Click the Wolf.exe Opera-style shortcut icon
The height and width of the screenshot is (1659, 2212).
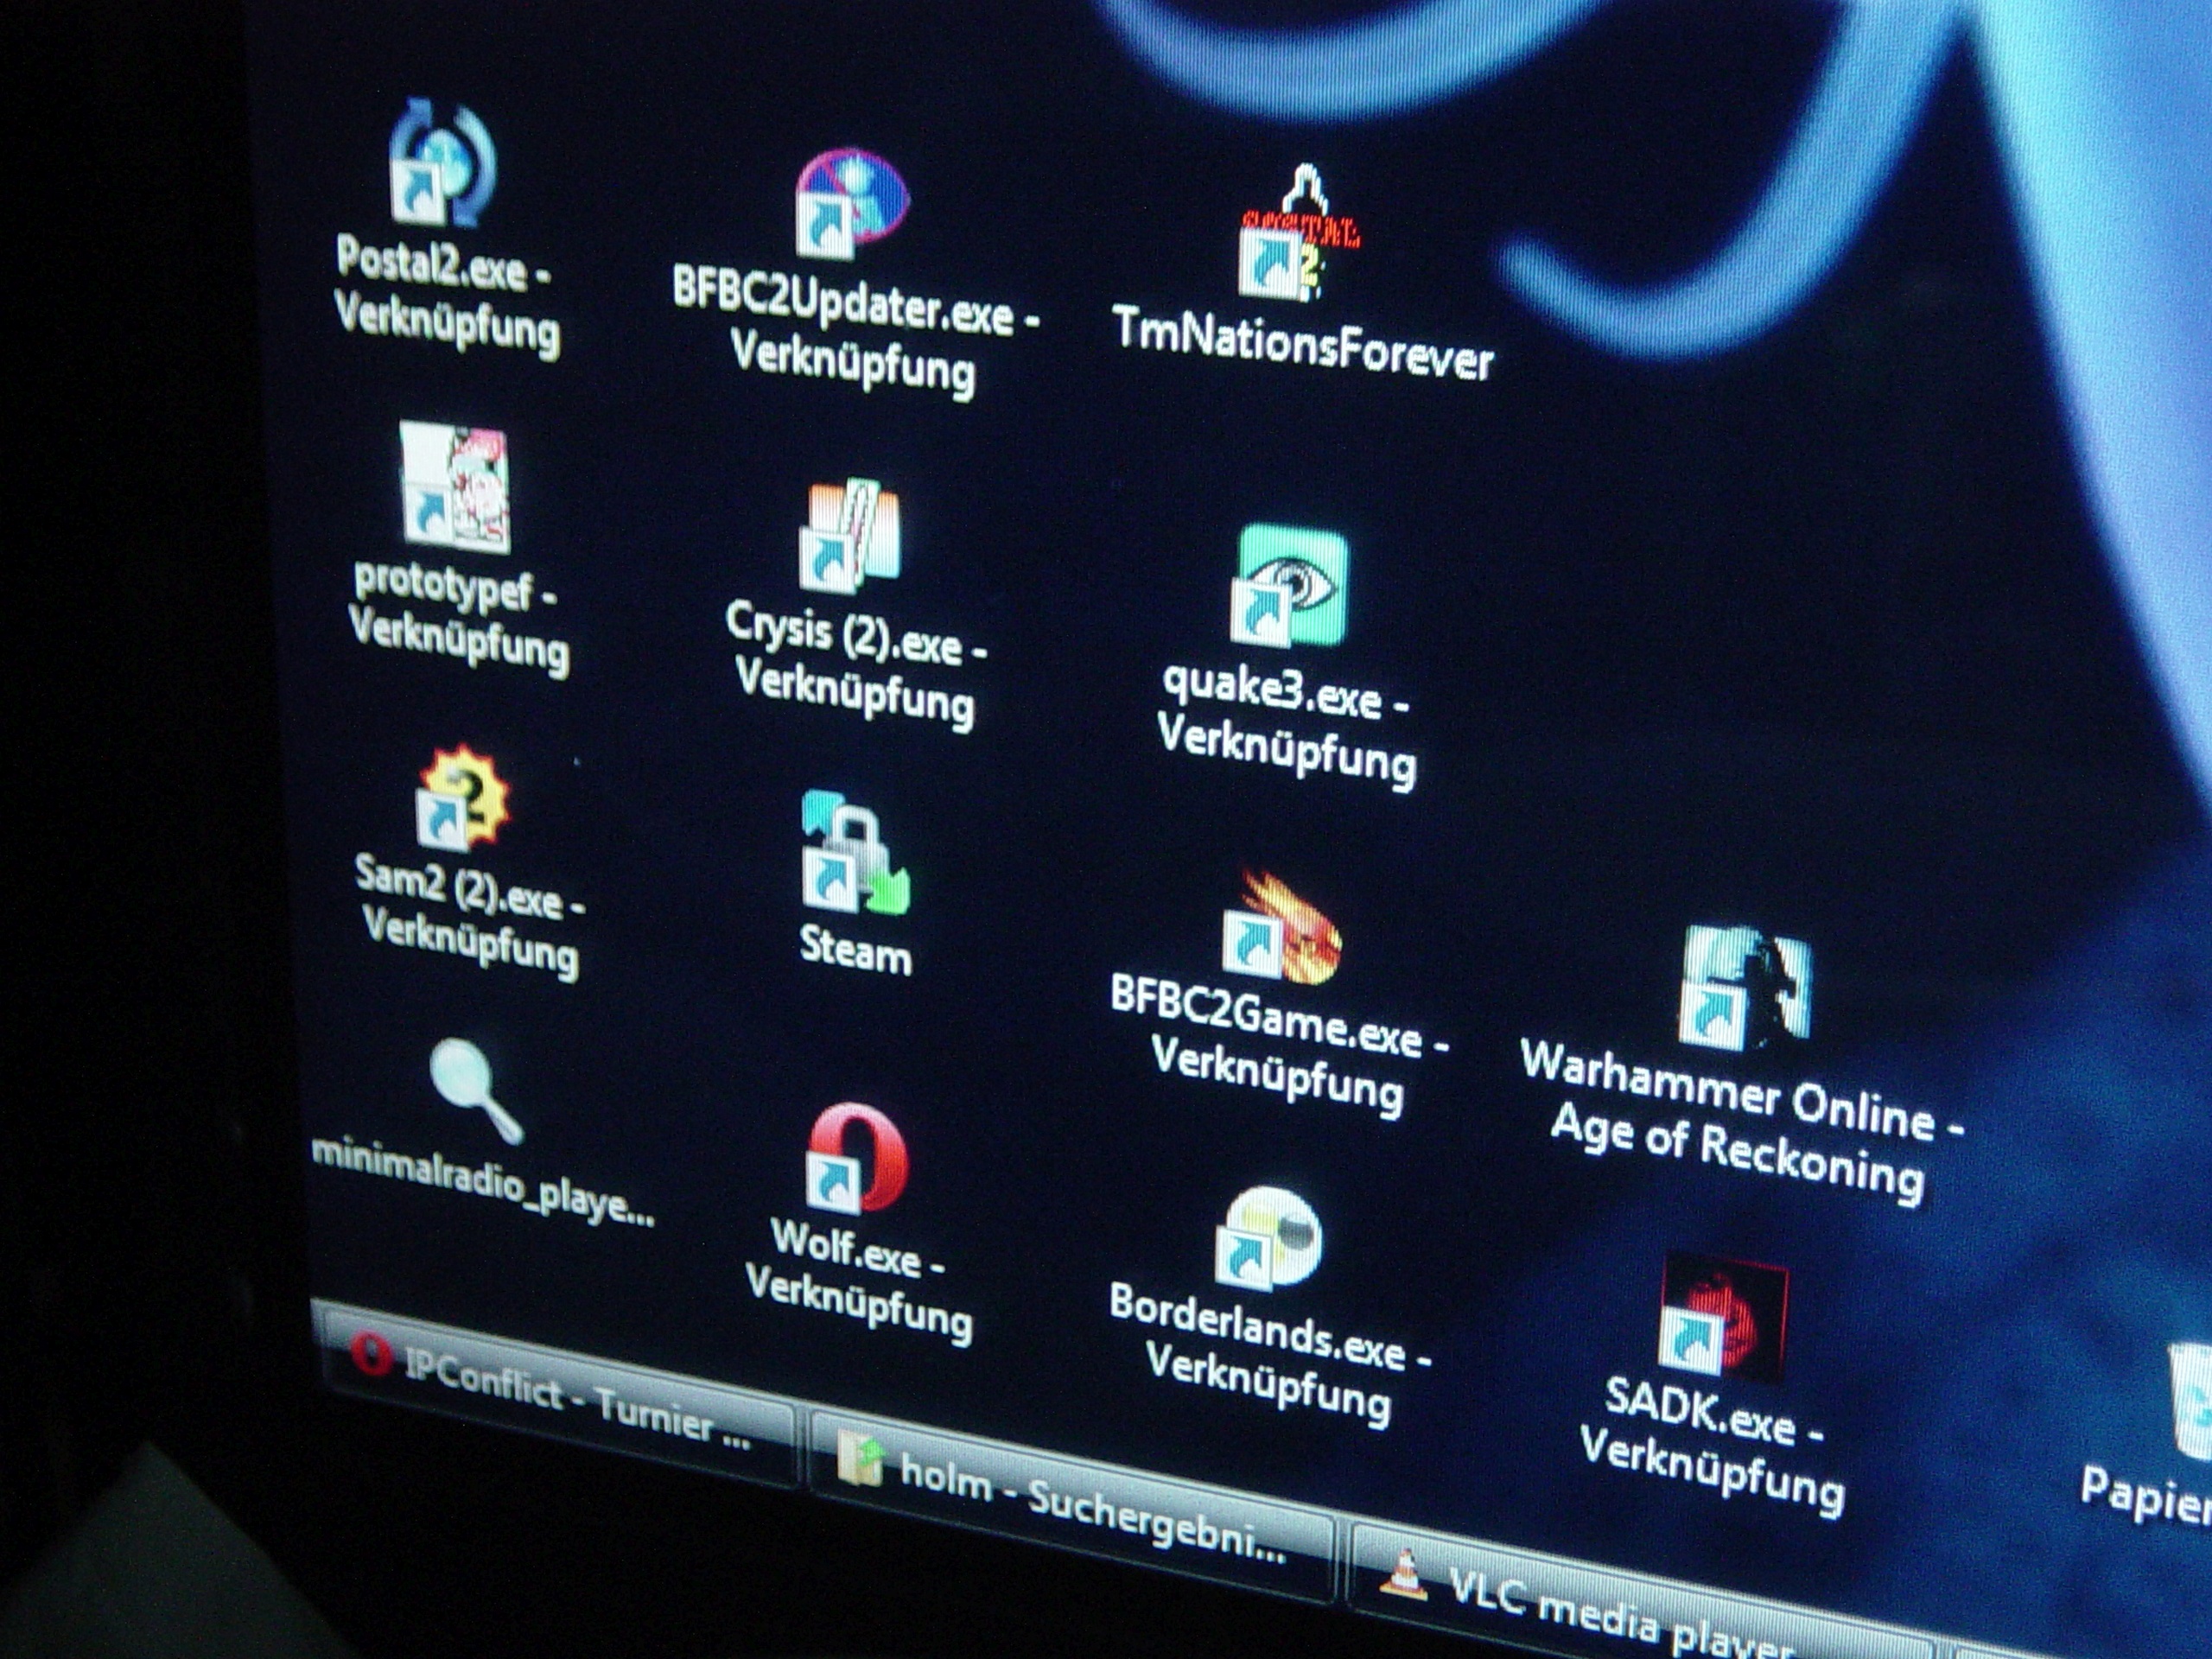click(858, 1159)
